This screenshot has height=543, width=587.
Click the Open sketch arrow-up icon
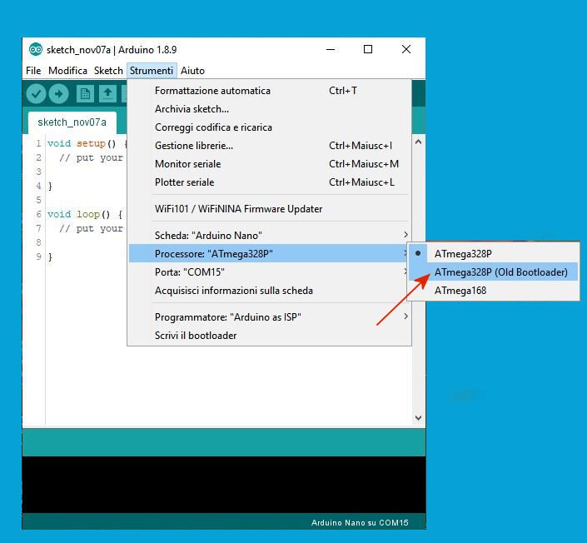[107, 94]
